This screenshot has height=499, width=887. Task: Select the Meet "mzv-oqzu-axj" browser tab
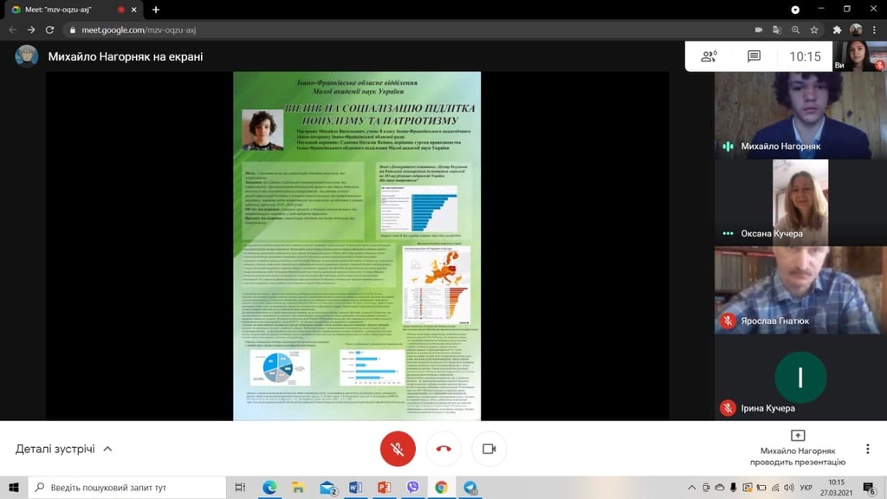coord(69,10)
